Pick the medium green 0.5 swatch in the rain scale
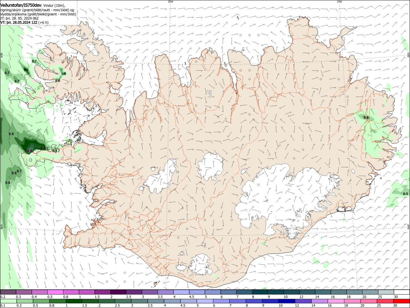 coord(41,301)
